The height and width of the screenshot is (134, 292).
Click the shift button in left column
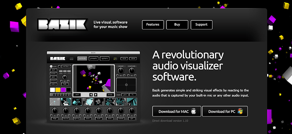click(53, 70)
